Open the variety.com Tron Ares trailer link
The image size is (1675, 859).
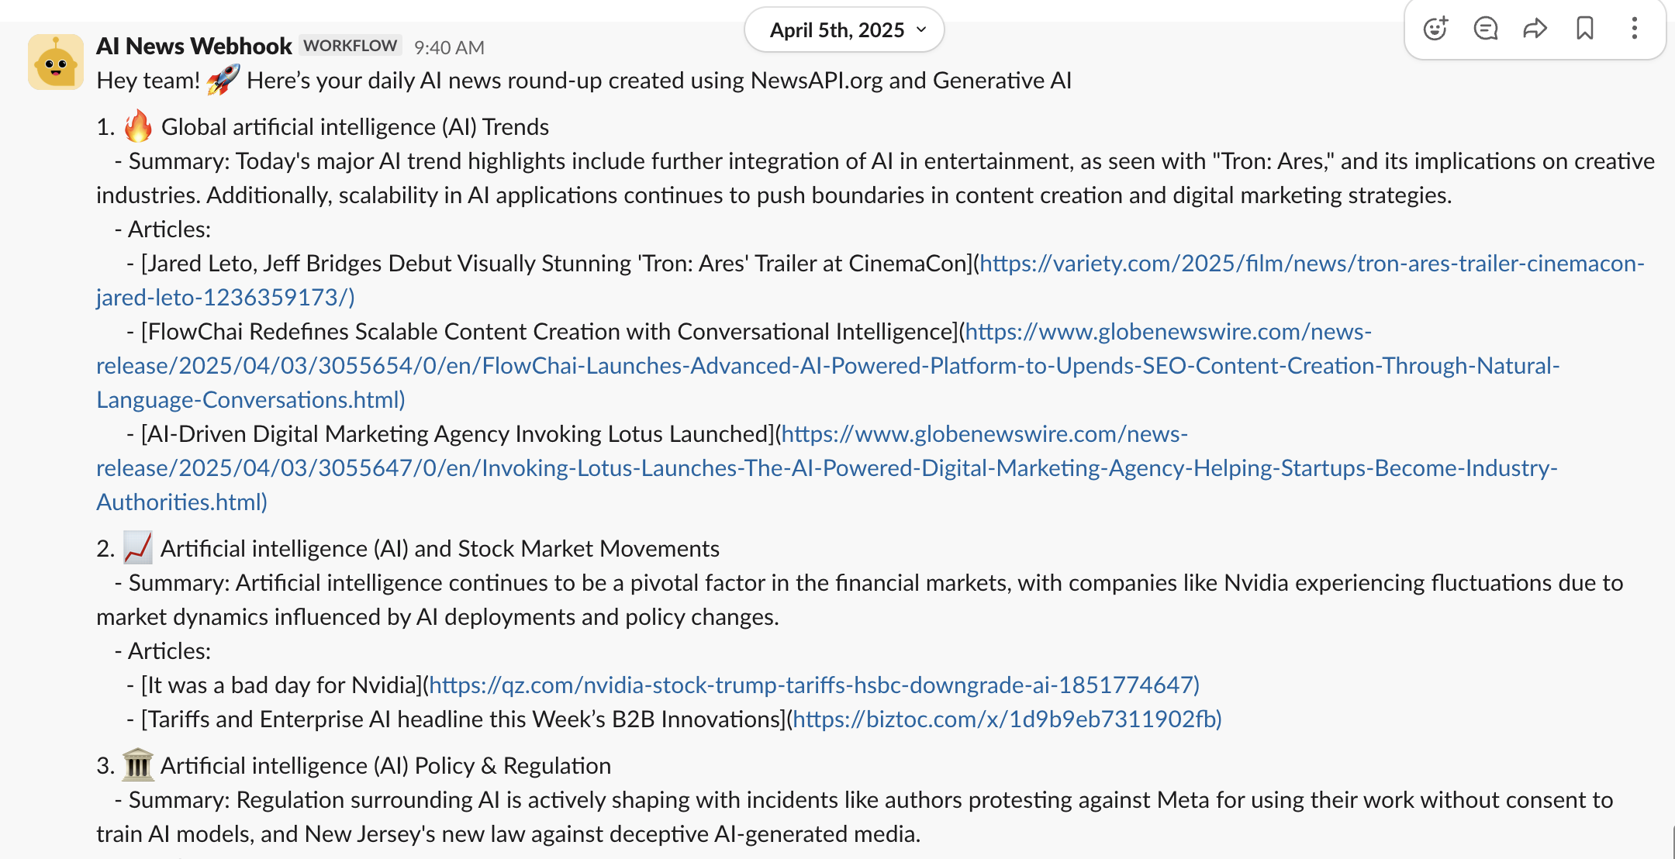click(1311, 264)
